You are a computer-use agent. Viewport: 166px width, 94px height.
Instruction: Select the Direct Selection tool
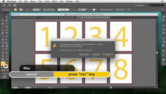pyautogui.click(x=7, y=17)
